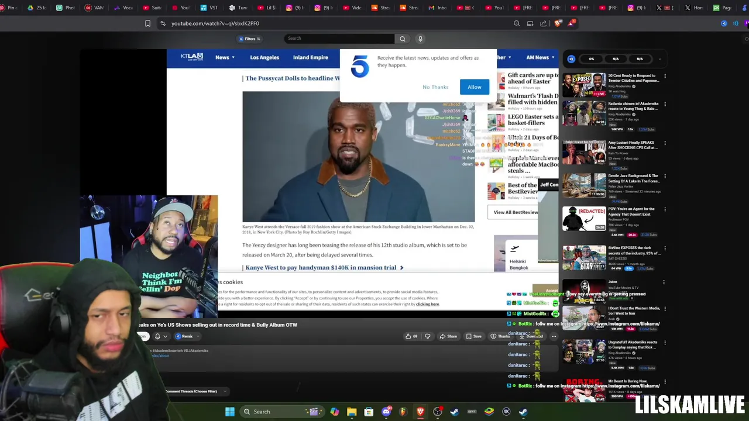Open Discord from the taskbar

386,412
